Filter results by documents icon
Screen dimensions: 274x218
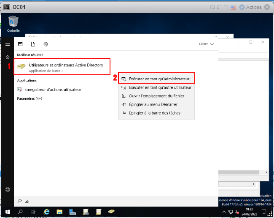pyautogui.click(x=33, y=44)
